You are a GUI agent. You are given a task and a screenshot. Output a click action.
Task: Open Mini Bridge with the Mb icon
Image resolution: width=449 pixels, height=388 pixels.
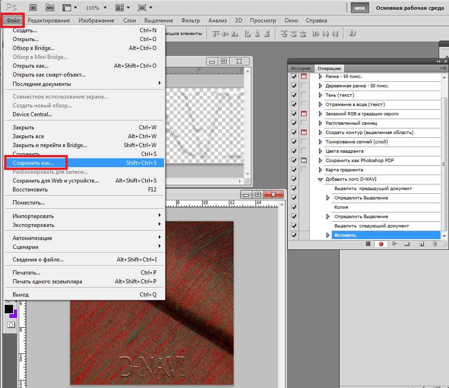click(x=50, y=8)
